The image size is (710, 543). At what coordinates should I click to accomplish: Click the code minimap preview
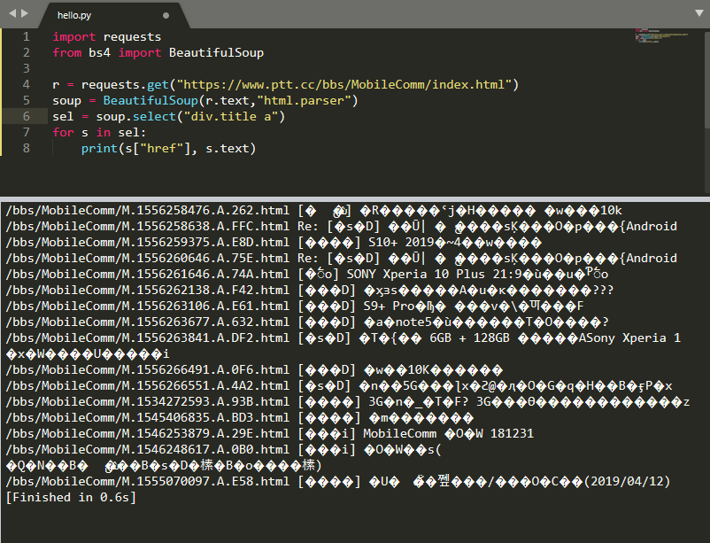[661, 35]
